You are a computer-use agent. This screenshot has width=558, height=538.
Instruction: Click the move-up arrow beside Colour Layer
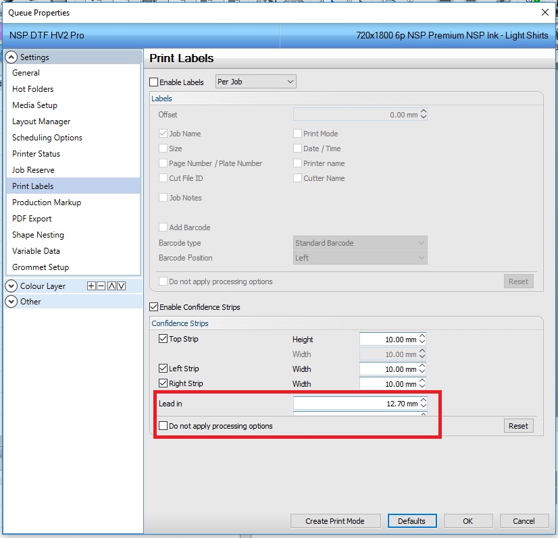[x=111, y=286]
